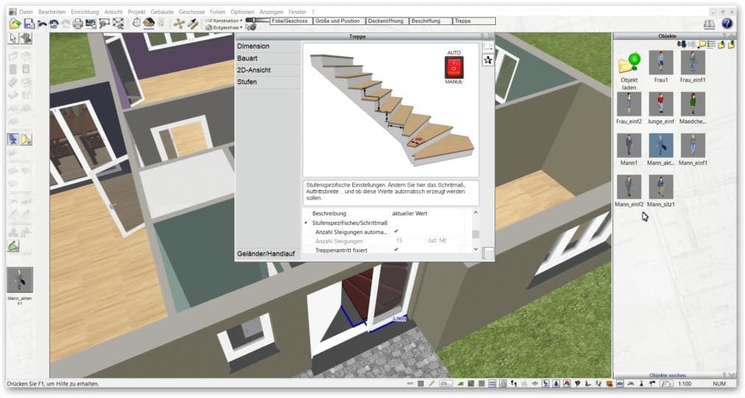Select the Junge_einf thumbnail
Image resolution: width=745 pixels, height=398 pixels.
661,104
